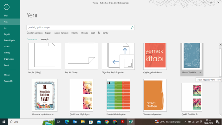Search suggested term Kartlar
This screenshot has height=125, width=222.
pyautogui.click(x=105, y=33)
